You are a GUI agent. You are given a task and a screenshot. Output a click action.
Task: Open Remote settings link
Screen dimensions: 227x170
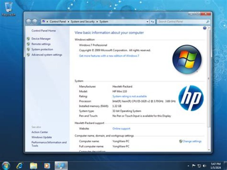(41, 44)
